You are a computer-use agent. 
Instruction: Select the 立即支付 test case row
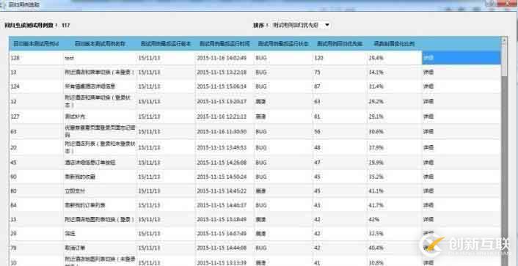pyautogui.click(x=255, y=191)
